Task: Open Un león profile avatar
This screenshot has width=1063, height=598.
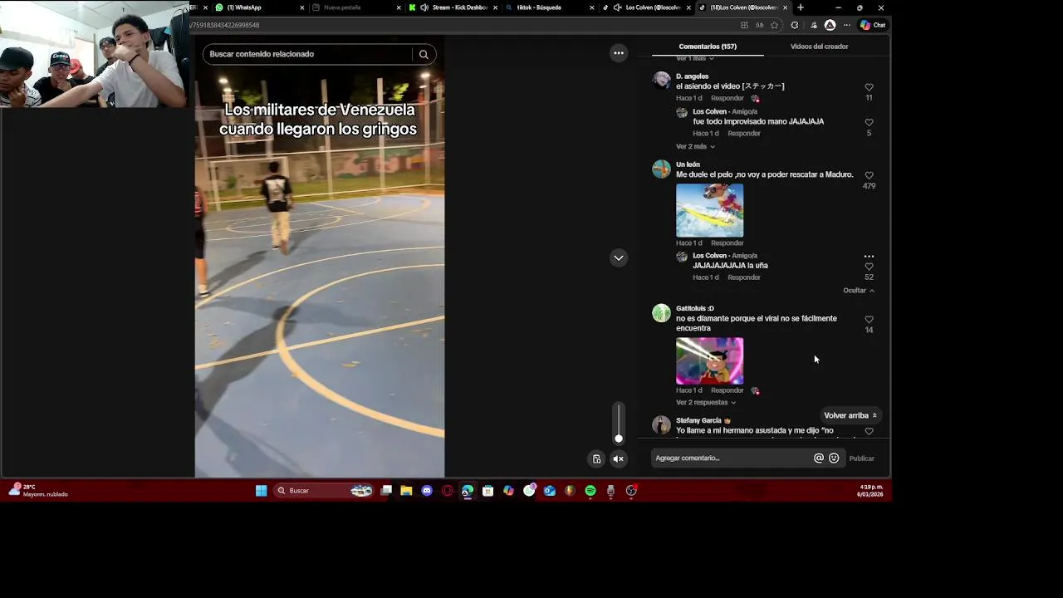Action: coord(662,169)
